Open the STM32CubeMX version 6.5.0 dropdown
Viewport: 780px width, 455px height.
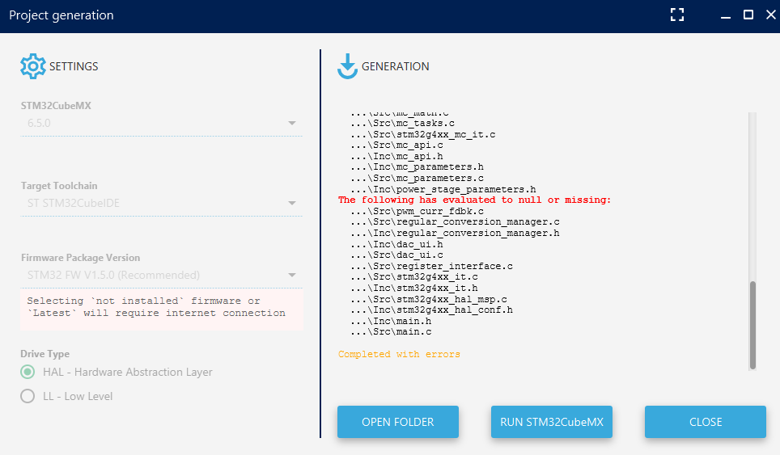click(161, 123)
